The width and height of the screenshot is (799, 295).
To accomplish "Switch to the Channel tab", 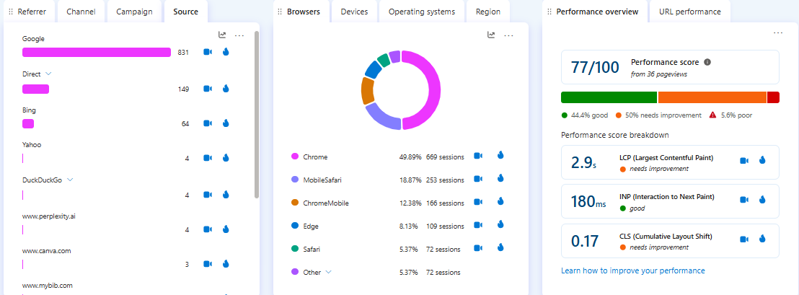I will pos(80,12).
